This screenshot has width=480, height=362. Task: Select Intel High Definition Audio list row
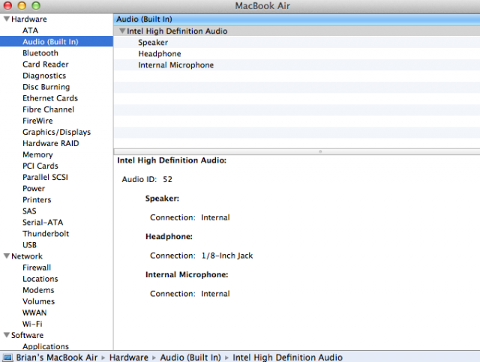pos(297,31)
